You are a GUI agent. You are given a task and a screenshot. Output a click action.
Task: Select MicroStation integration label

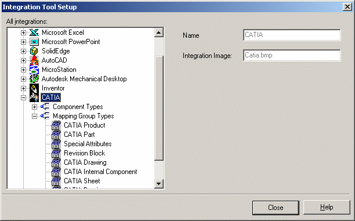pos(59,70)
